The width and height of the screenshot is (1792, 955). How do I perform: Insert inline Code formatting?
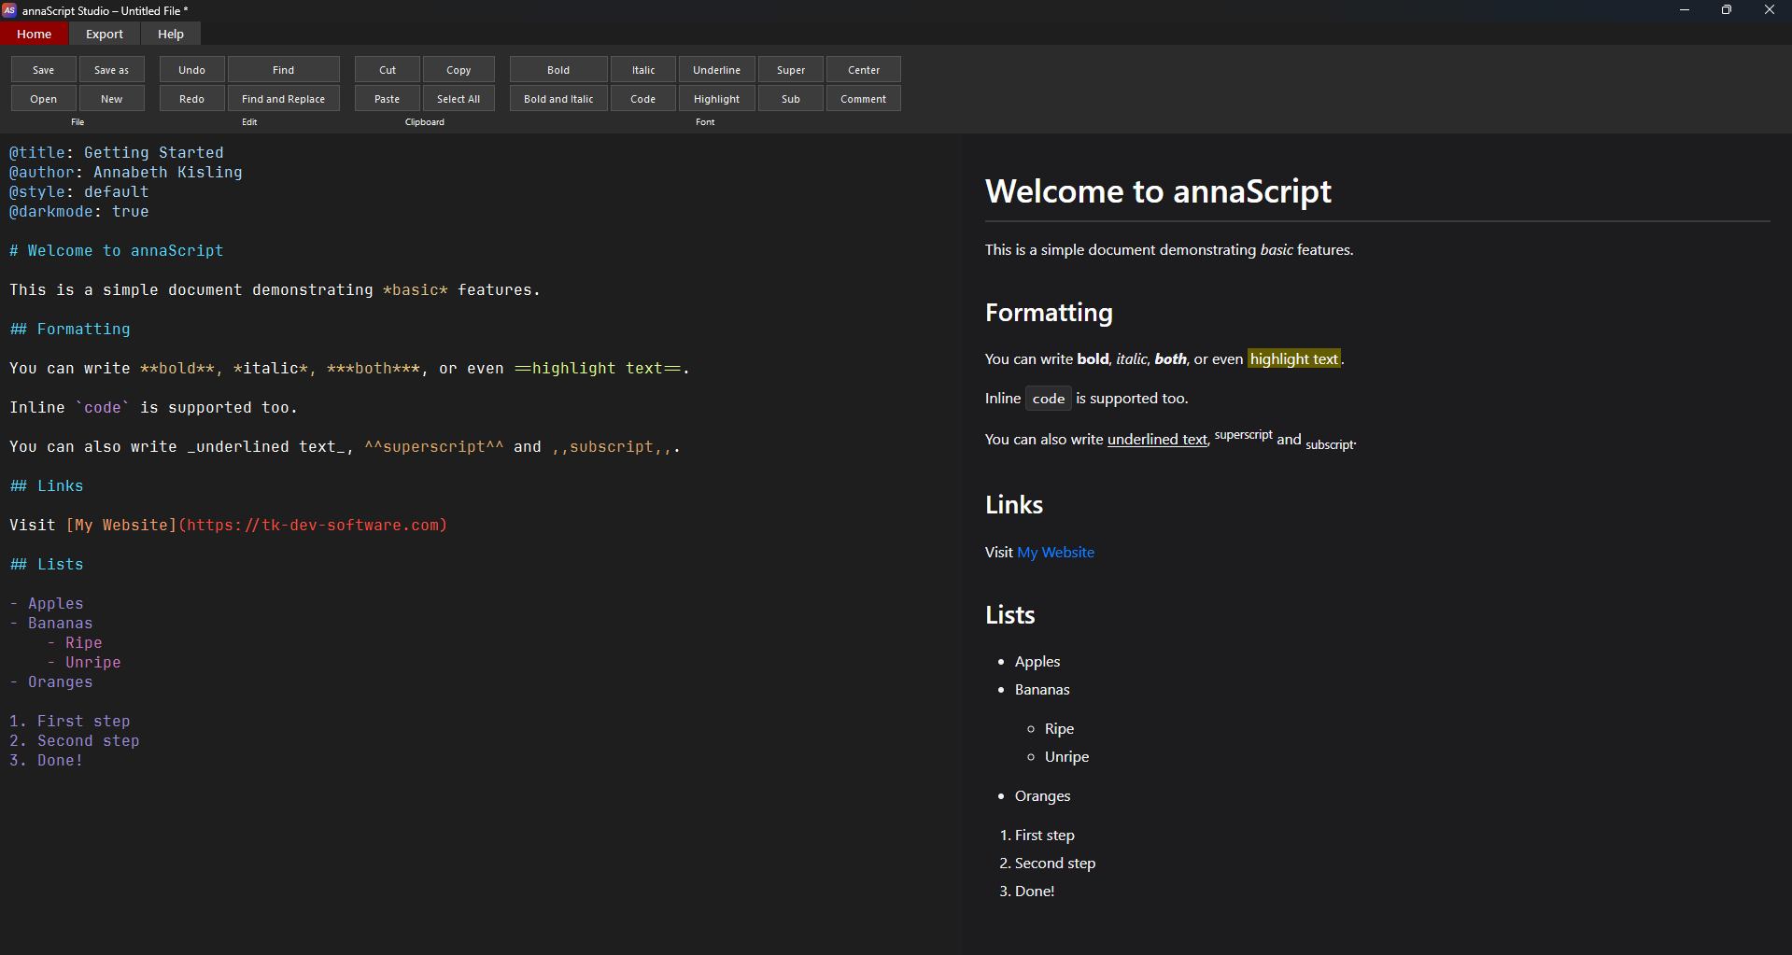[x=643, y=99]
